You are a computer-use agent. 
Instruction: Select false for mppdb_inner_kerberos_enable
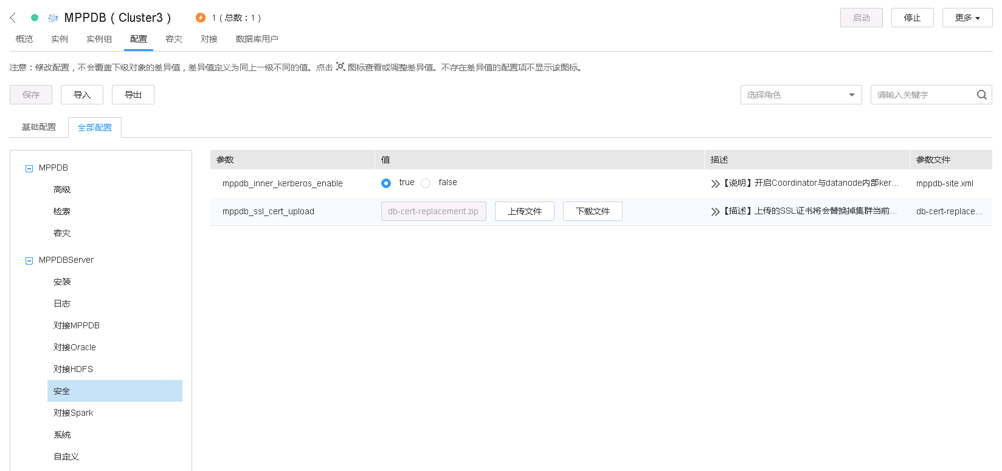pyautogui.click(x=426, y=183)
